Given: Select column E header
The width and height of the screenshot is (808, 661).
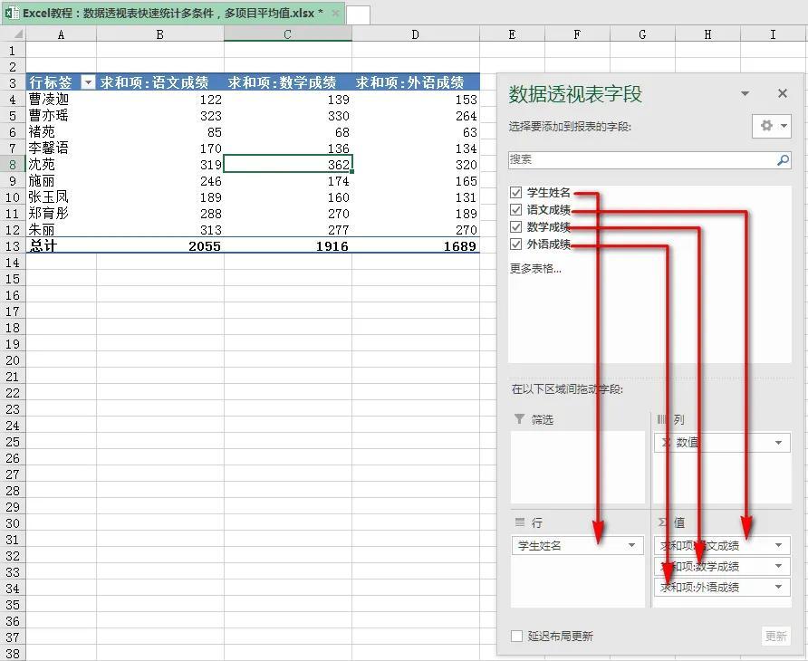Looking at the screenshot, I should pos(512,34).
